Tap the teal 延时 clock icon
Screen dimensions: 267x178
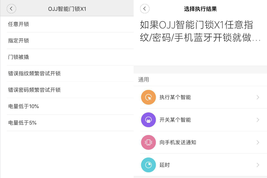coord(148,165)
